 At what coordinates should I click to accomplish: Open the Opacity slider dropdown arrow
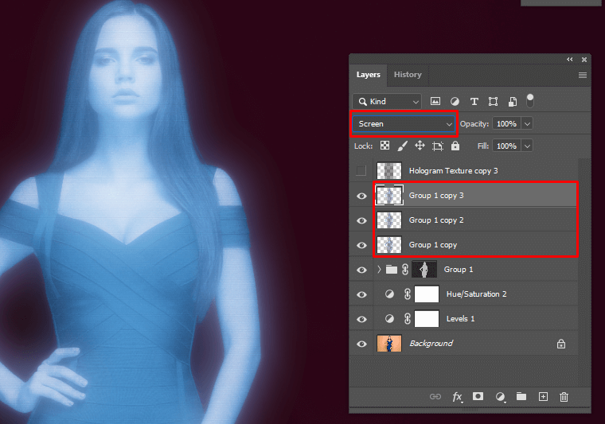[527, 124]
